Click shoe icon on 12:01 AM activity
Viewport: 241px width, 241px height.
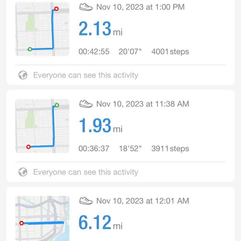pos(86,201)
